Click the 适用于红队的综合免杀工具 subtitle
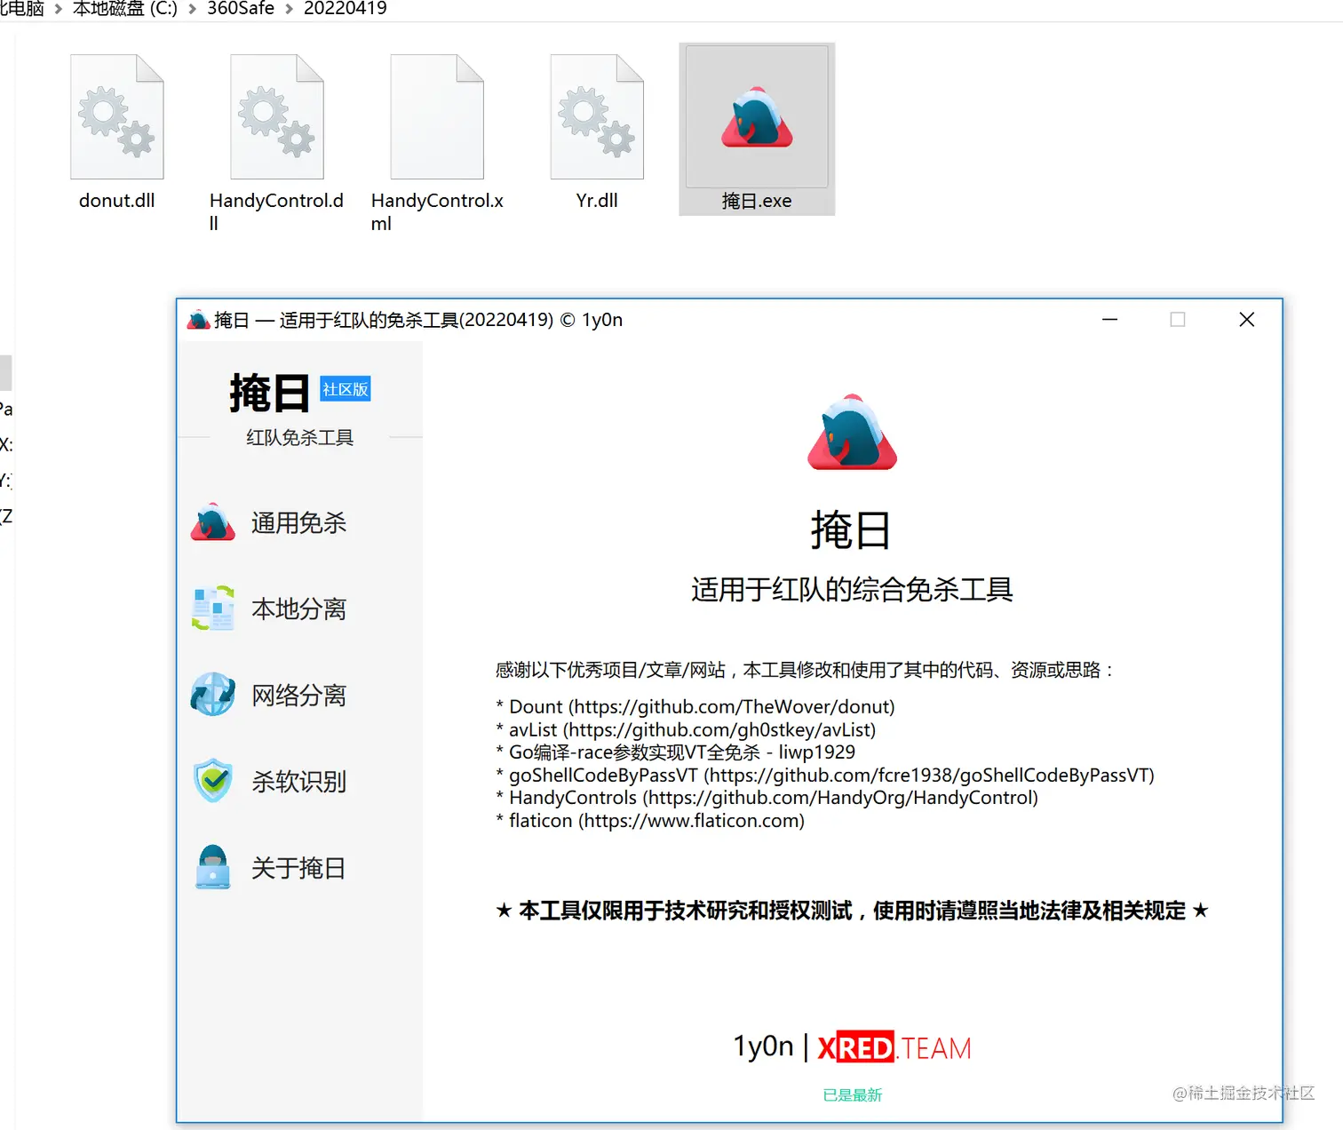Image resolution: width=1343 pixels, height=1130 pixels. point(852,590)
